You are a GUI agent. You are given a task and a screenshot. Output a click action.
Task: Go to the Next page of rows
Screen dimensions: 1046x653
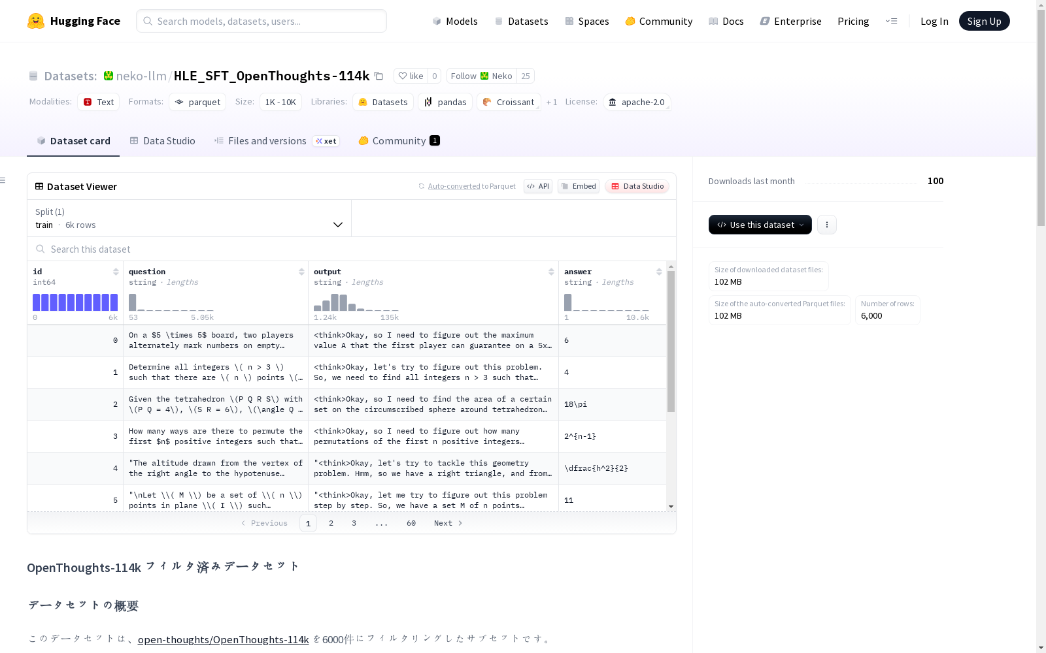click(x=448, y=523)
